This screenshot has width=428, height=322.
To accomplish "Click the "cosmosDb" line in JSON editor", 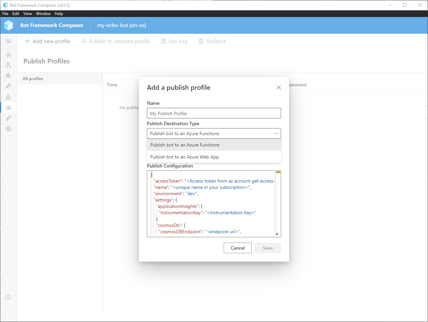I will coord(170,225).
